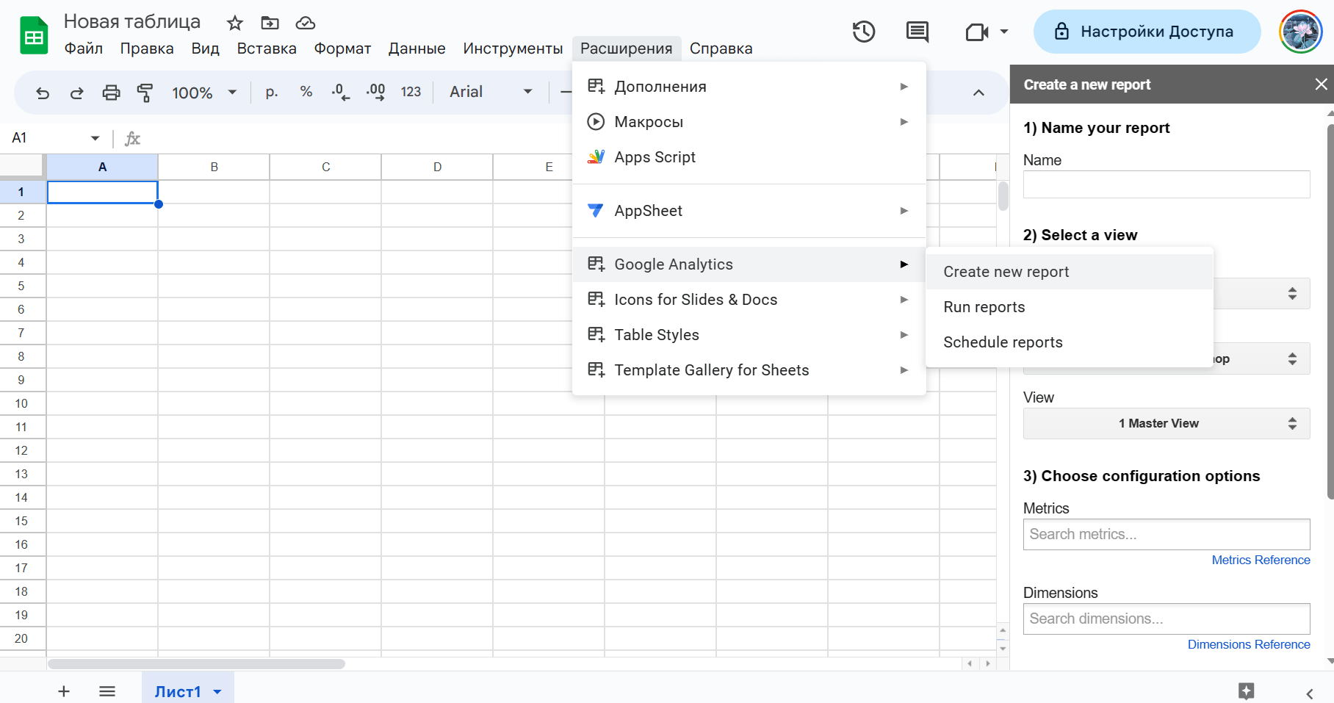
Task: Close the Create a new report panel
Action: click(x=1321, y=84)
